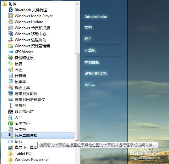Click the 运行 program icon in list
This screenshot has height=164, width=169.
(x=11, y=141)
